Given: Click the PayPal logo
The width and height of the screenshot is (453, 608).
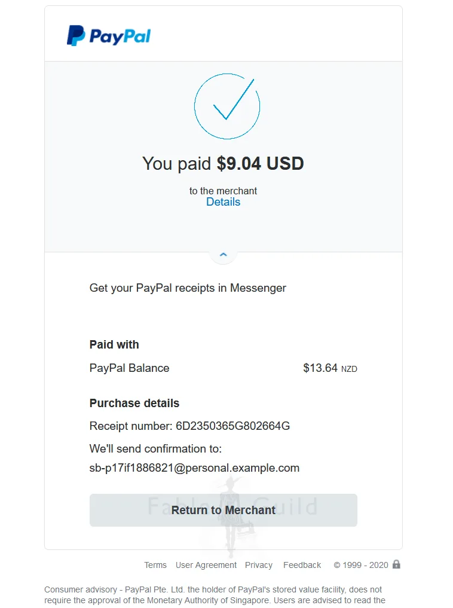Looking at the screenshot, I should pos(108,36).
